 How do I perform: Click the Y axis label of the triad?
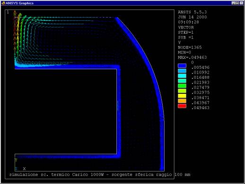pos(16,160)
